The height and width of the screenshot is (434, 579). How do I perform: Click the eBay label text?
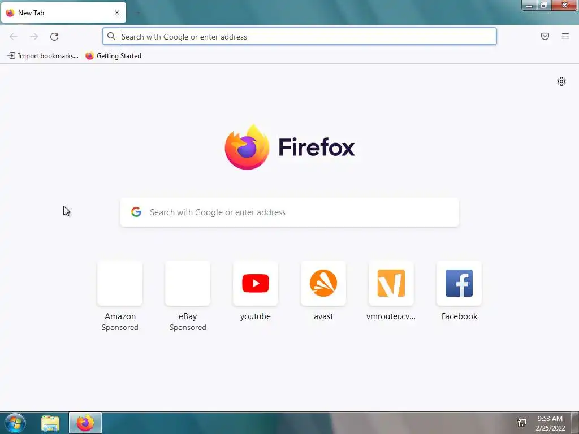[x=188, y=316]
